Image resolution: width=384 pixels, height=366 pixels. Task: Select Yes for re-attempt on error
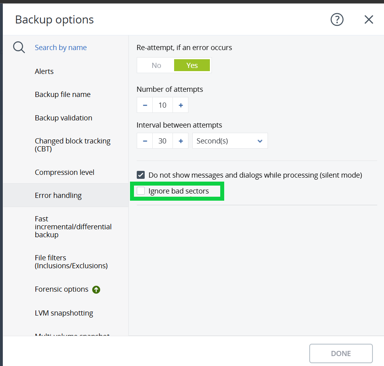(x=192, y=66)
